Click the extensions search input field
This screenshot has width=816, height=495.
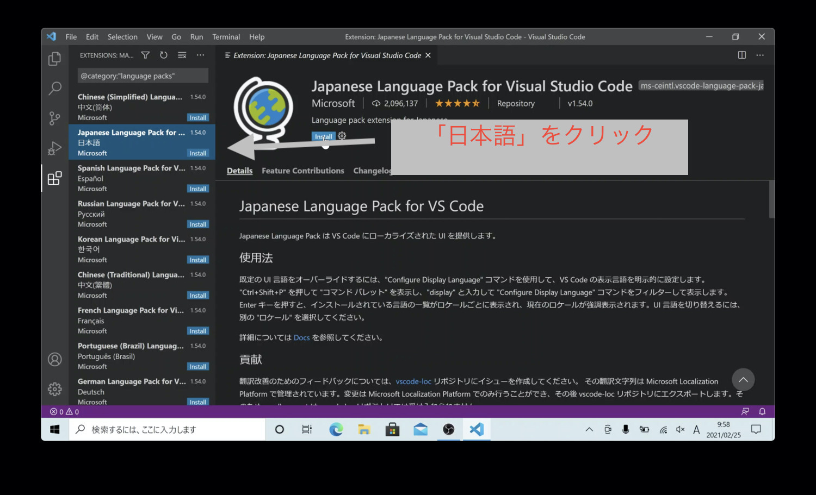[x=143, y=76]
